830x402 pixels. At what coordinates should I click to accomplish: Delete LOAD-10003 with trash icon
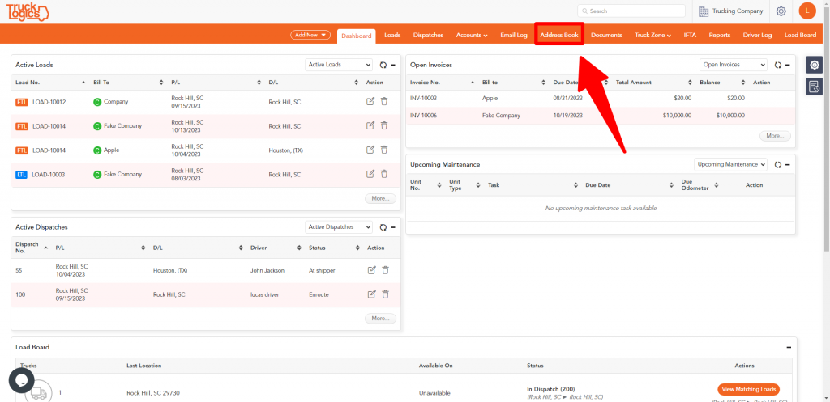384,174
